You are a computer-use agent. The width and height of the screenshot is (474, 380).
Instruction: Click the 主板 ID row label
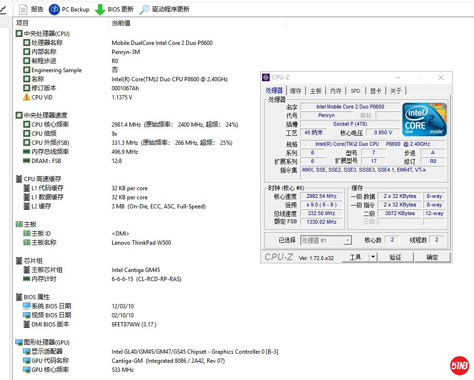coord(41,233)
